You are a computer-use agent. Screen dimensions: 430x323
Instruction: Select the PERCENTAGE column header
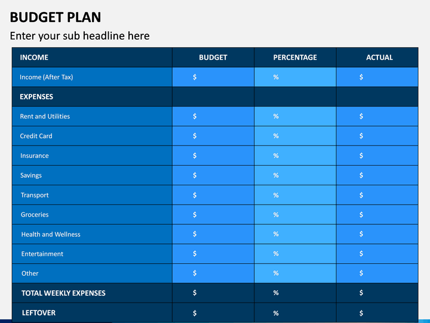click(295, 57)
